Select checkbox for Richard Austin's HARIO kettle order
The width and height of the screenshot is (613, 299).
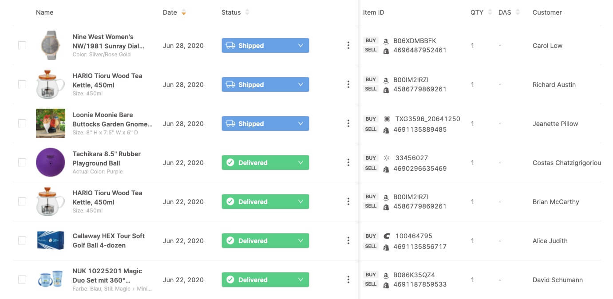click(x=22, y=84)
